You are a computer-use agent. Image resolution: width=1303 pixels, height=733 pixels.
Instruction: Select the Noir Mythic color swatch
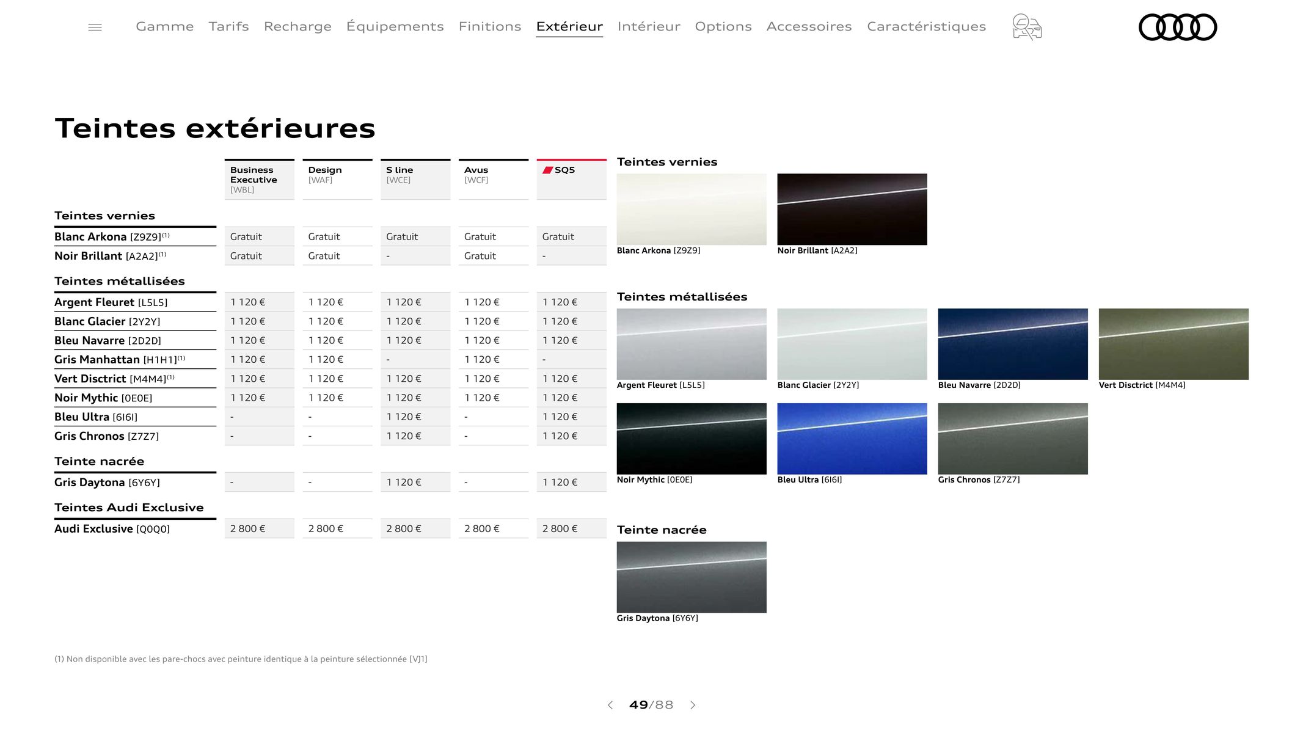tap(692, 439)
